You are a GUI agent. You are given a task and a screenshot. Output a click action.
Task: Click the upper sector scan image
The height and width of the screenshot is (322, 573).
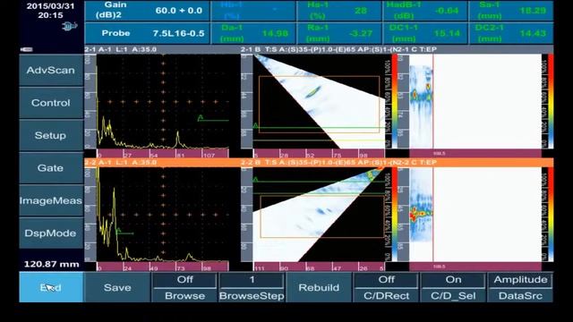(319, 101)
